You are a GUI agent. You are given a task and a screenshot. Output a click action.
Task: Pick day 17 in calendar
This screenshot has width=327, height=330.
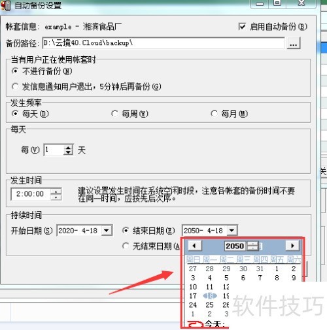(x=193, y=296)
